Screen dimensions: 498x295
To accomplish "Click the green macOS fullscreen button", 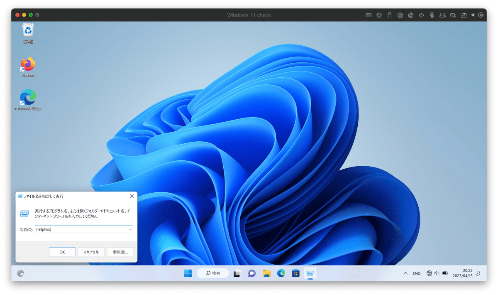I will pos(31,15).
